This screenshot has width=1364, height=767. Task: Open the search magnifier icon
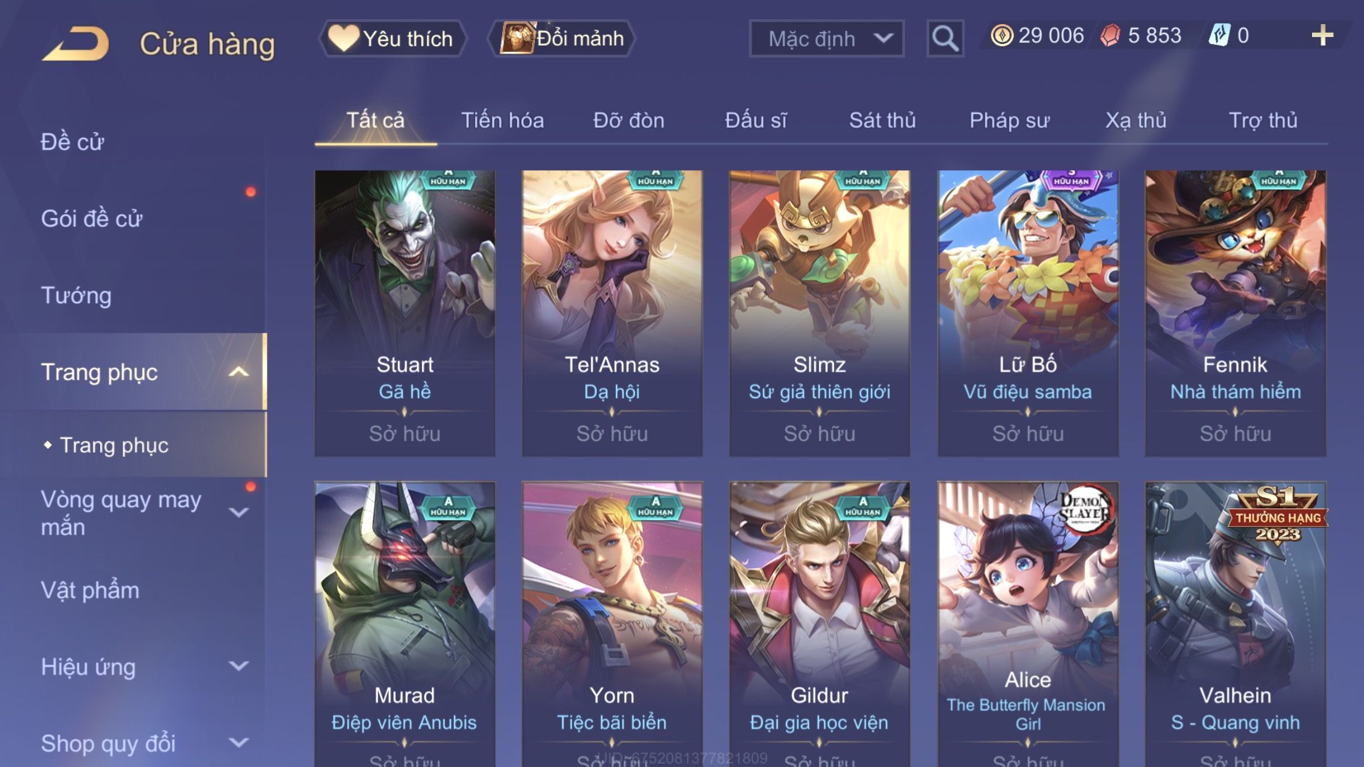click(x=945, y=38)
